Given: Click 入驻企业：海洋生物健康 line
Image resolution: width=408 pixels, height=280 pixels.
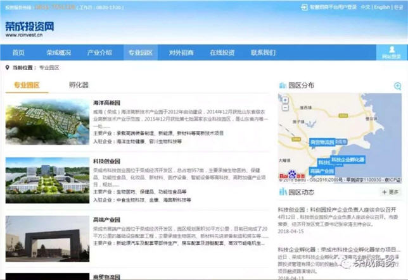Looking at the screenshot, I should tap(137, 142).
